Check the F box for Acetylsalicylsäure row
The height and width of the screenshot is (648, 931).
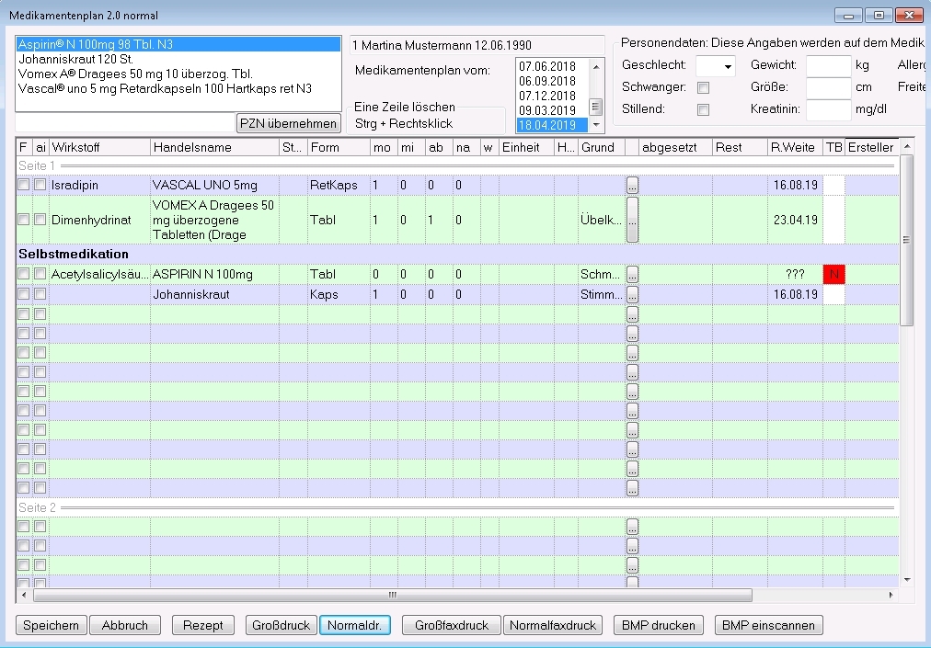[23, 274]
